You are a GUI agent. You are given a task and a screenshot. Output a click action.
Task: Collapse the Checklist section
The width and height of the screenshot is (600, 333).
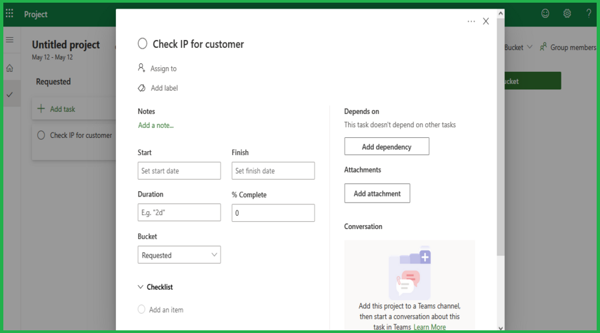[141, 287]
